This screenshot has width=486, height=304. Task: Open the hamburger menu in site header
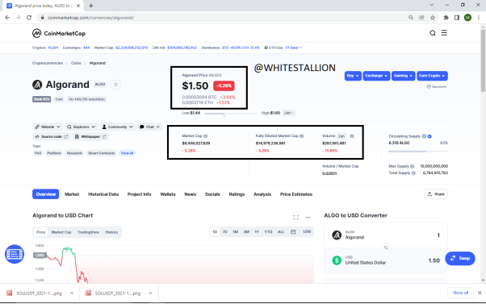pos(444,33)
